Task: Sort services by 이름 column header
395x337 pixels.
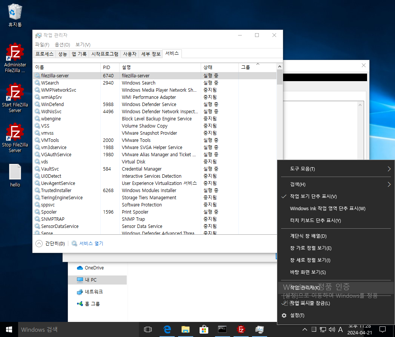Action: pyautogui.click(x=66, y=67)
